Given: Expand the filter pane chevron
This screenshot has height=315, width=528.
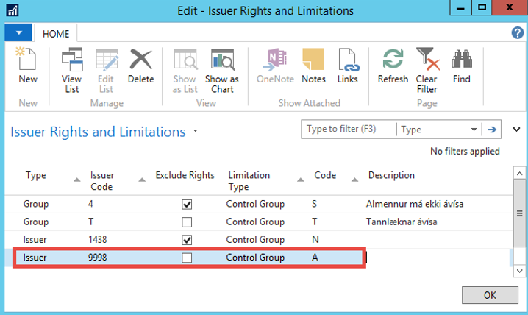Looking at the screenshot, I should pyautogui.click(x=515, y=130).
